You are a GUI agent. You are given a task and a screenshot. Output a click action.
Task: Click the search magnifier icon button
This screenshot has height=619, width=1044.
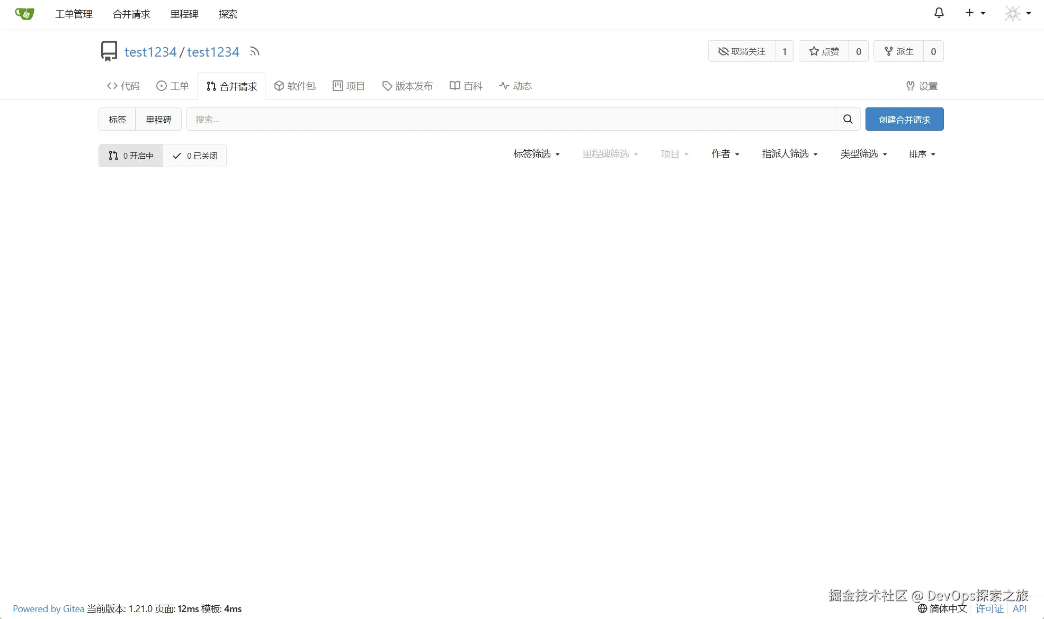(x=847, y=119)
